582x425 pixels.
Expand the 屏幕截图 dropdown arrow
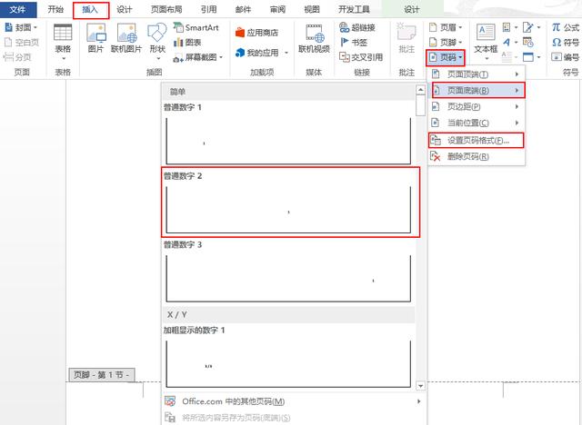click(221, 57)
